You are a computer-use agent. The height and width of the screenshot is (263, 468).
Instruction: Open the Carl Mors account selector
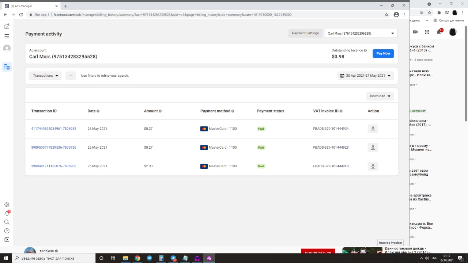pyautogui.click(x=361, y=33)
